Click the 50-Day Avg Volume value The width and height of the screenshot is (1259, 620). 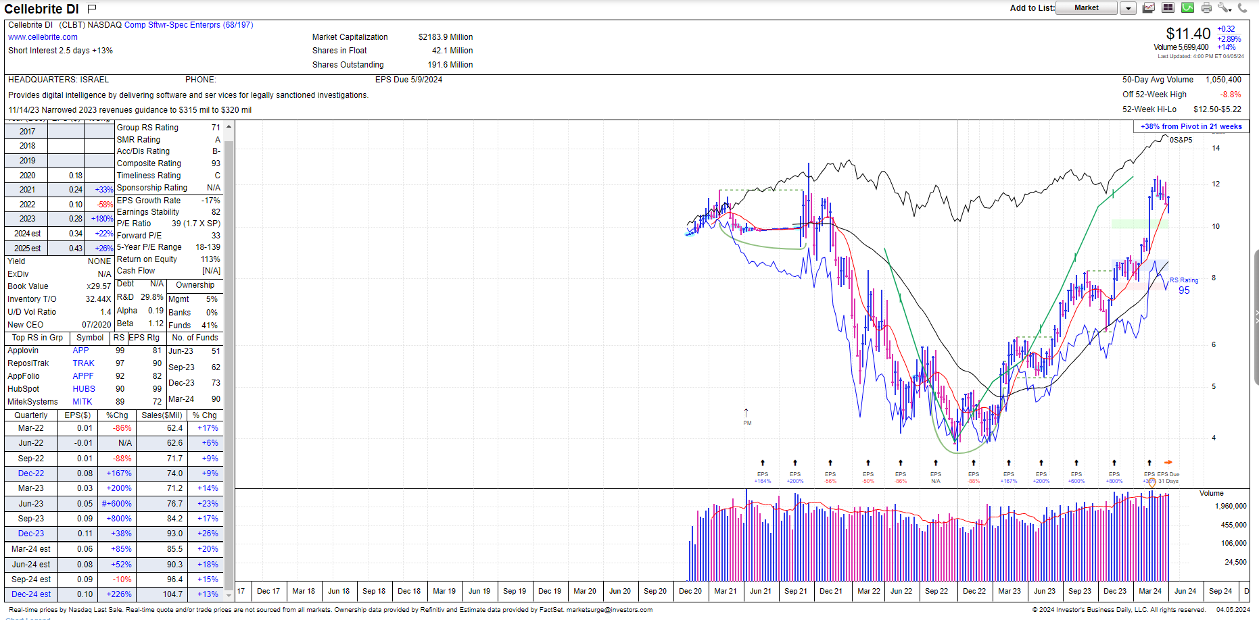[1223, 80]
